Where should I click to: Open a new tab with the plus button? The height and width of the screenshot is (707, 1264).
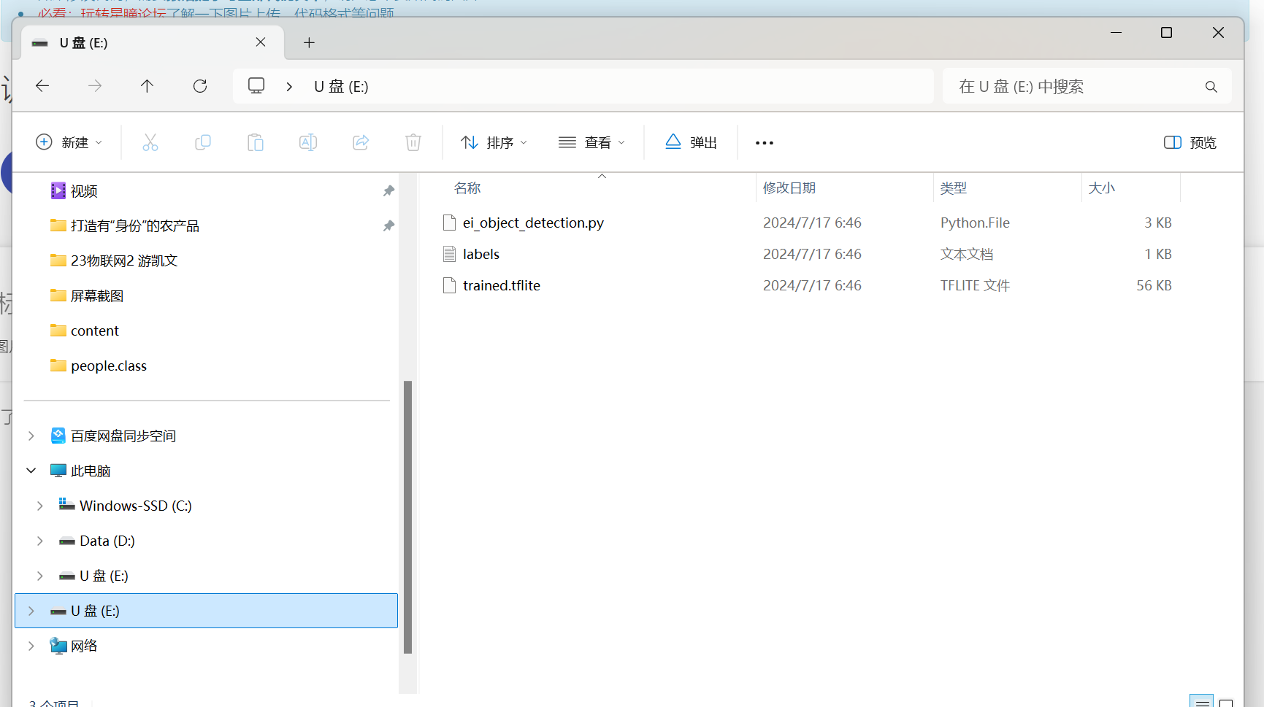click(309, 42)
